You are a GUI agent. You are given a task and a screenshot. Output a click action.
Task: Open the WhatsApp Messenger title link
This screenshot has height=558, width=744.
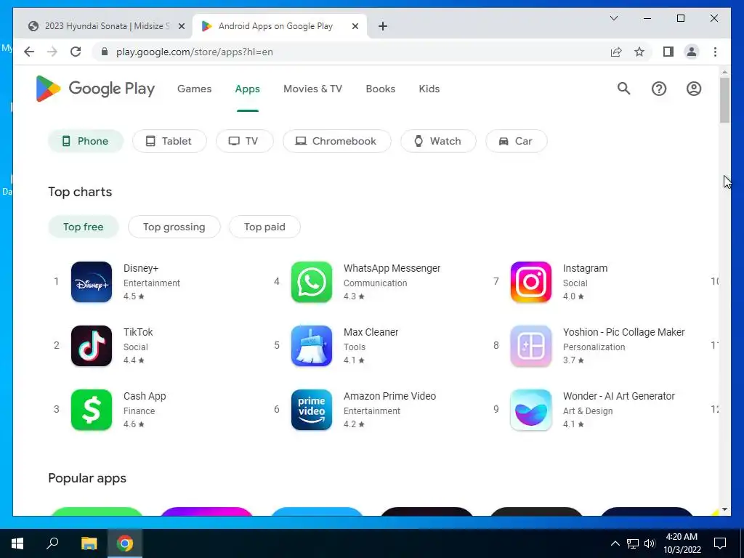392,268
